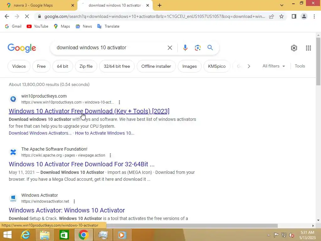Apply the Free filter chip
The image size is (321, 241).
click(41, 66)
